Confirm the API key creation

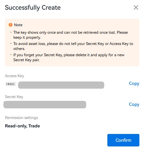click(123, 140)
